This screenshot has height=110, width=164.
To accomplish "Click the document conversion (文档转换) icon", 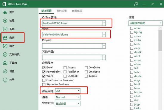I will click(5, 54).
